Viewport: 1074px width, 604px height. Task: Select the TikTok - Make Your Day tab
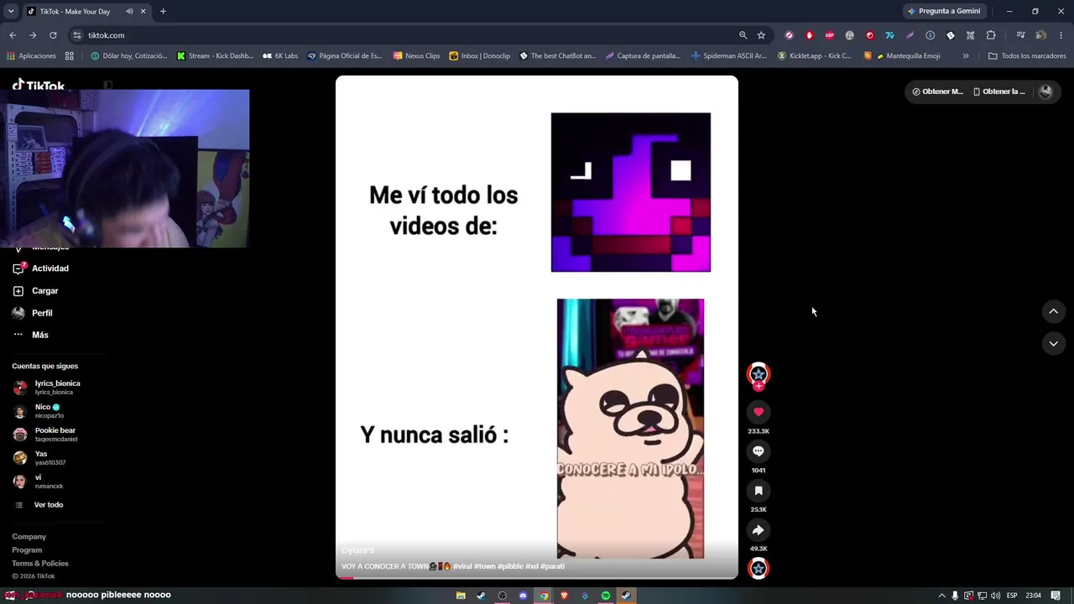pos(86,11)
